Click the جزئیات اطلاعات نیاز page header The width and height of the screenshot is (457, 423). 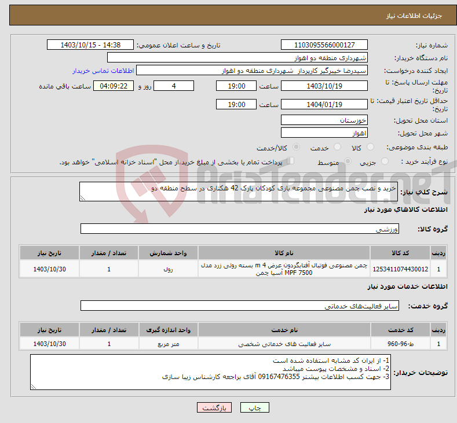tap(414, 16)
